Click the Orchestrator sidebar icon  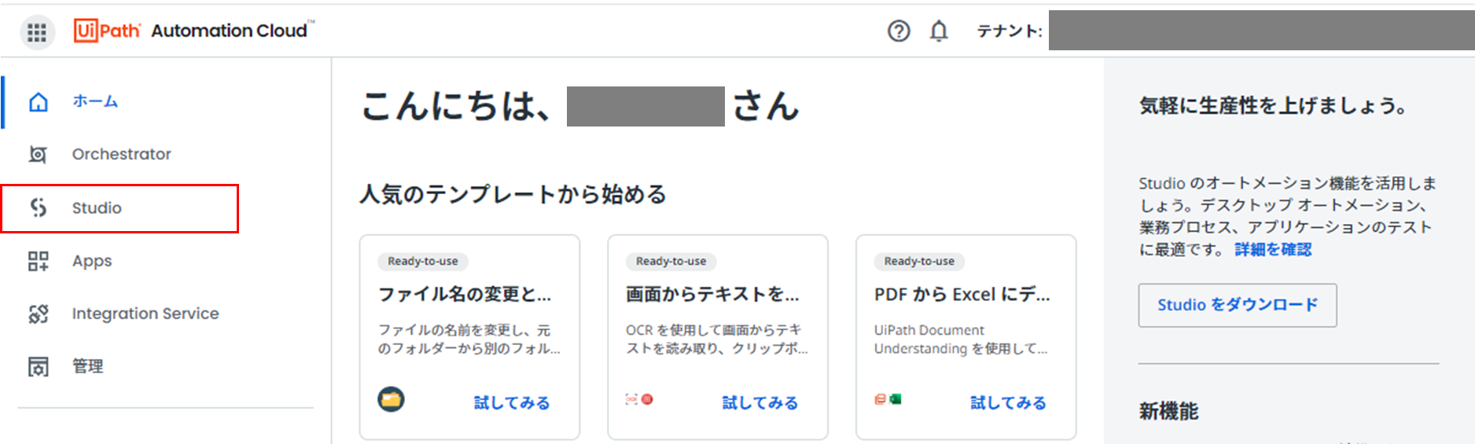pos(38,155)
